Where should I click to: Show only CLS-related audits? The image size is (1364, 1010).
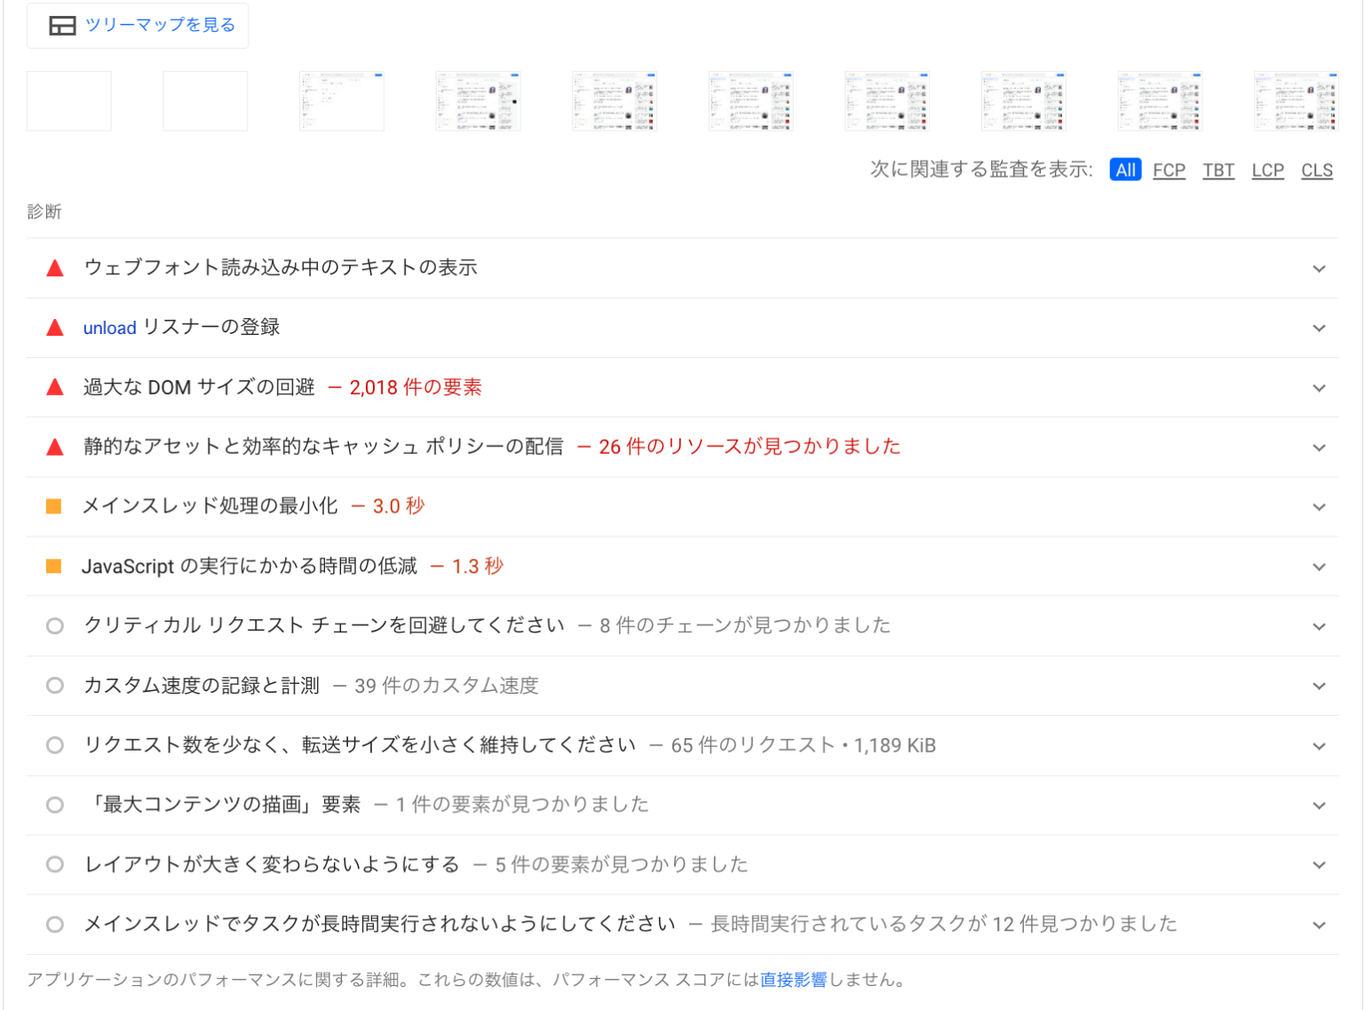(x=1317, y=171)
